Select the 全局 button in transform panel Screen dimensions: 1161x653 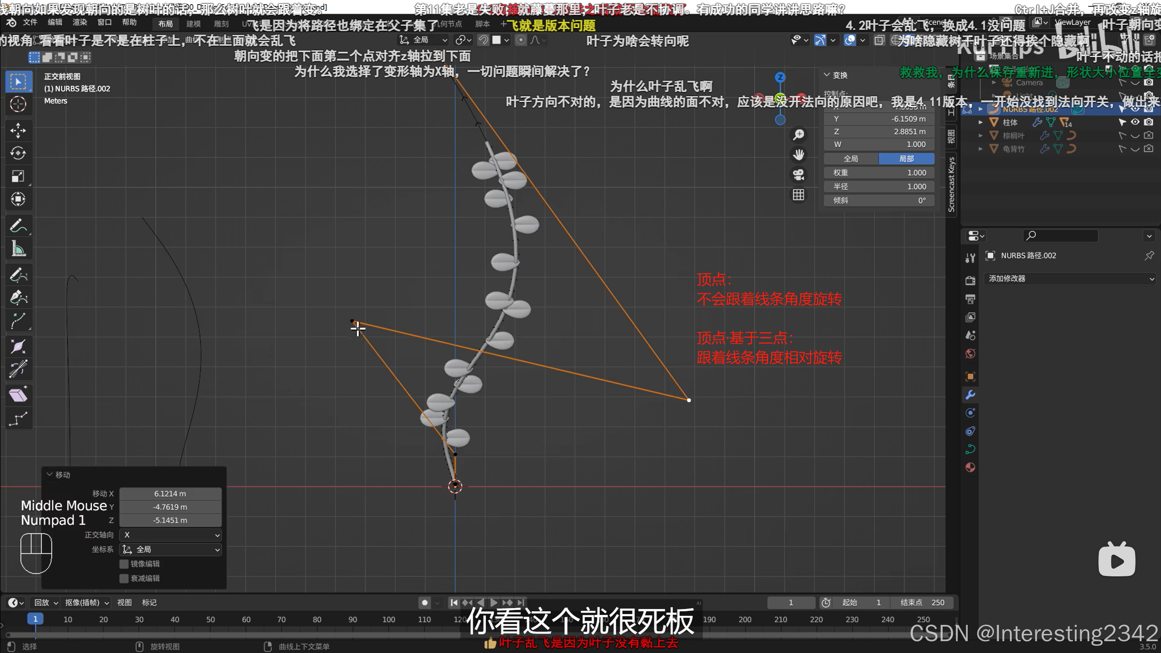point(851,158)
